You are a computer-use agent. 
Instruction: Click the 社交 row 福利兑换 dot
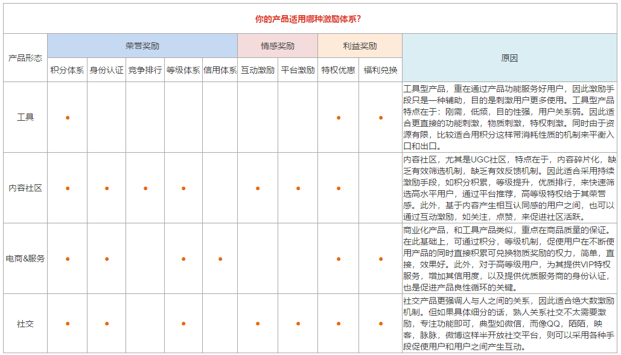(381, 324)
